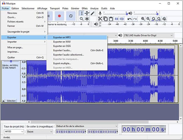The height and width of the screenshot is (140, 183).
Task: Click Fit project to width icon
Action: [x=159, y=19]
